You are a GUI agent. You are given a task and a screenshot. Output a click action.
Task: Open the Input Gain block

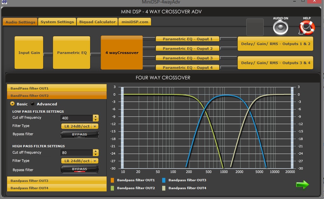29,52
